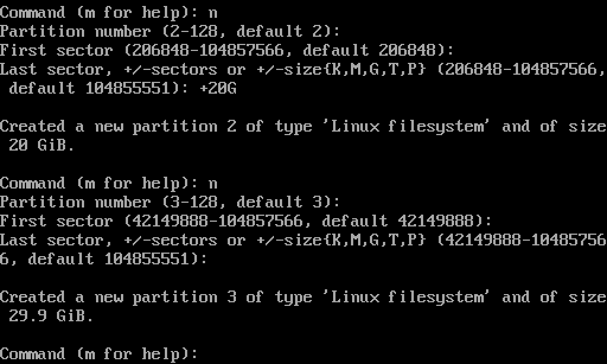Click the 'Partition number (2-128, default 2)' prompt

170,31
